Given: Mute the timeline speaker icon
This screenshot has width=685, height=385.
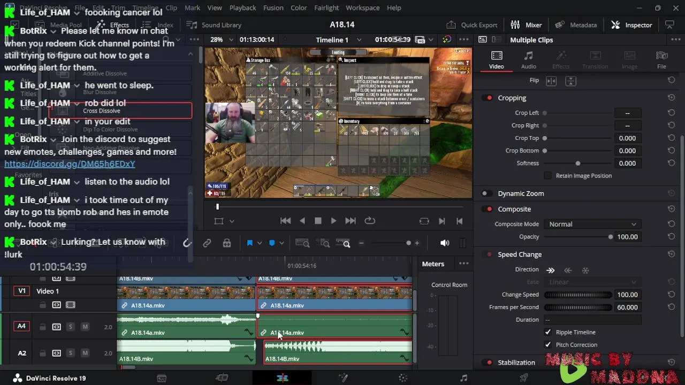Looking at the screenshot, I should click(445, 243).
